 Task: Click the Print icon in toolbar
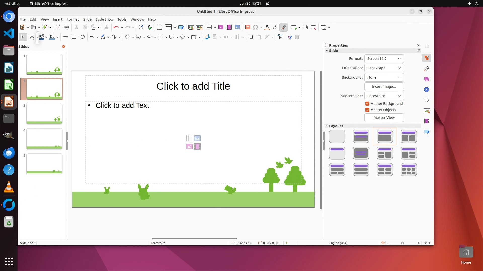click(x=66, y=27)
